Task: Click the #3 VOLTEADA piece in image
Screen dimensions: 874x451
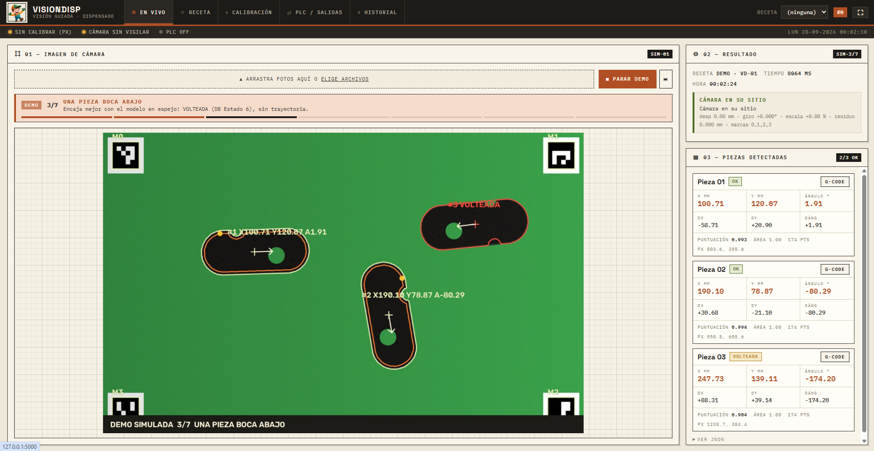Action: 474,224
